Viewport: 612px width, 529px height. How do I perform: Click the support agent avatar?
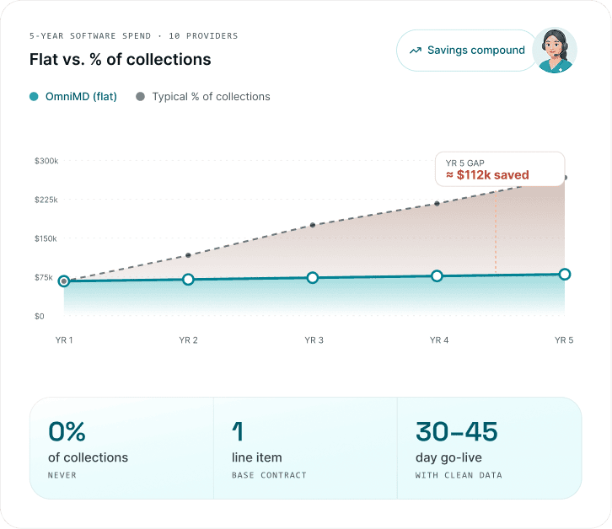coord(555,51)
